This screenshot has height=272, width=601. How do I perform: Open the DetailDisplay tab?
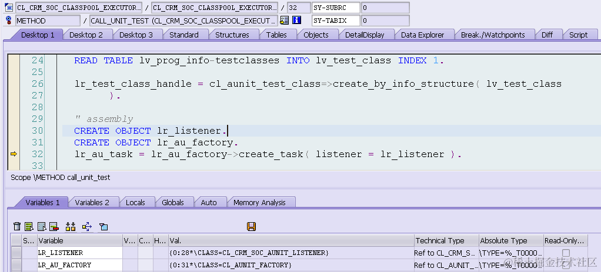(x=365, y=35)
